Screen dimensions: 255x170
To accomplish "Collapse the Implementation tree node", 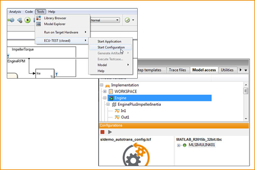I will [102, 85].
